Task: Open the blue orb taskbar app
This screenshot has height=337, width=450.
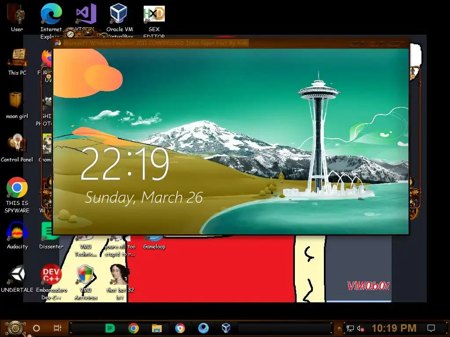Action: coord(203,328)
